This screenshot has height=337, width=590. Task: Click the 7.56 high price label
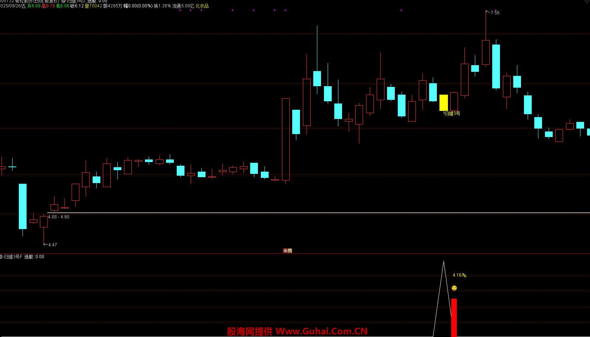coord(495,13)
